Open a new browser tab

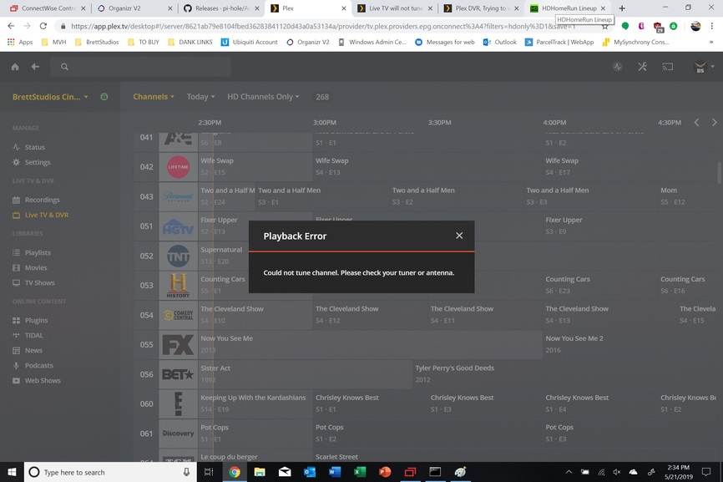pyautogui.click(x=622, y=8)
